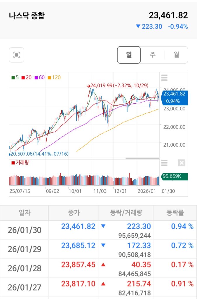Select the 26/01/30 date row
Screen dimensions: 197x299
pos(25,230)
